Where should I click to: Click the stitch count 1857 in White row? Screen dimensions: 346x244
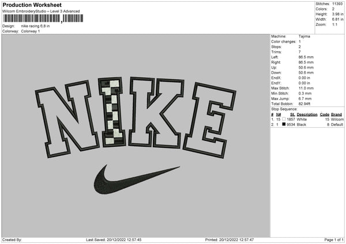pyautogui.click(x=291, y=119)
